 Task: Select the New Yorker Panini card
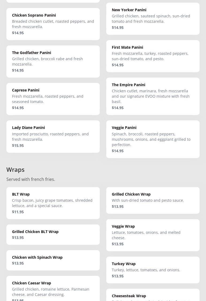point(153,18)
